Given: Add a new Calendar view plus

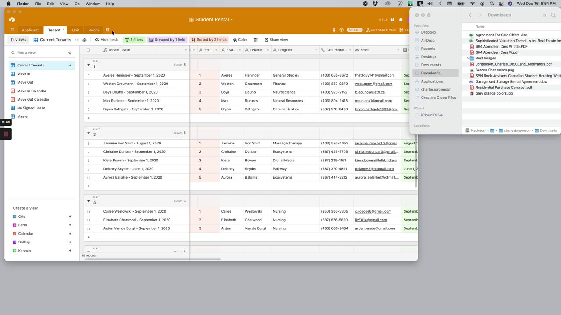Looking at the screenshot, I should pos(70,234).
